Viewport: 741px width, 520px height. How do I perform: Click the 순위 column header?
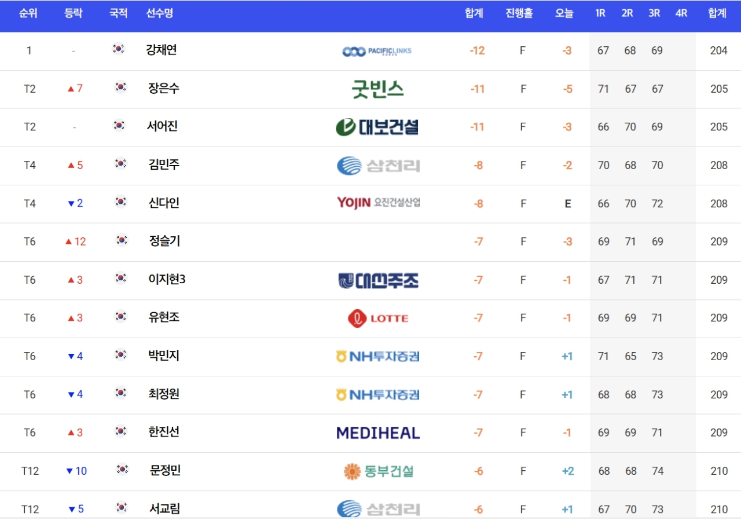(x=28, y=13)
